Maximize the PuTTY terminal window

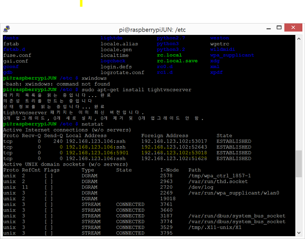(279, 28)
